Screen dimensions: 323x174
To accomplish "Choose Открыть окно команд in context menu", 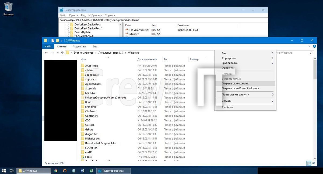I will click(x=245, y=84).
